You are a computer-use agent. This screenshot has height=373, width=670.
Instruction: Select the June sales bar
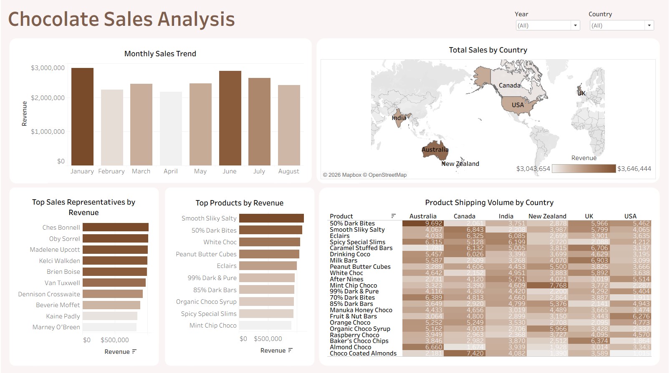tap(230, 118)
